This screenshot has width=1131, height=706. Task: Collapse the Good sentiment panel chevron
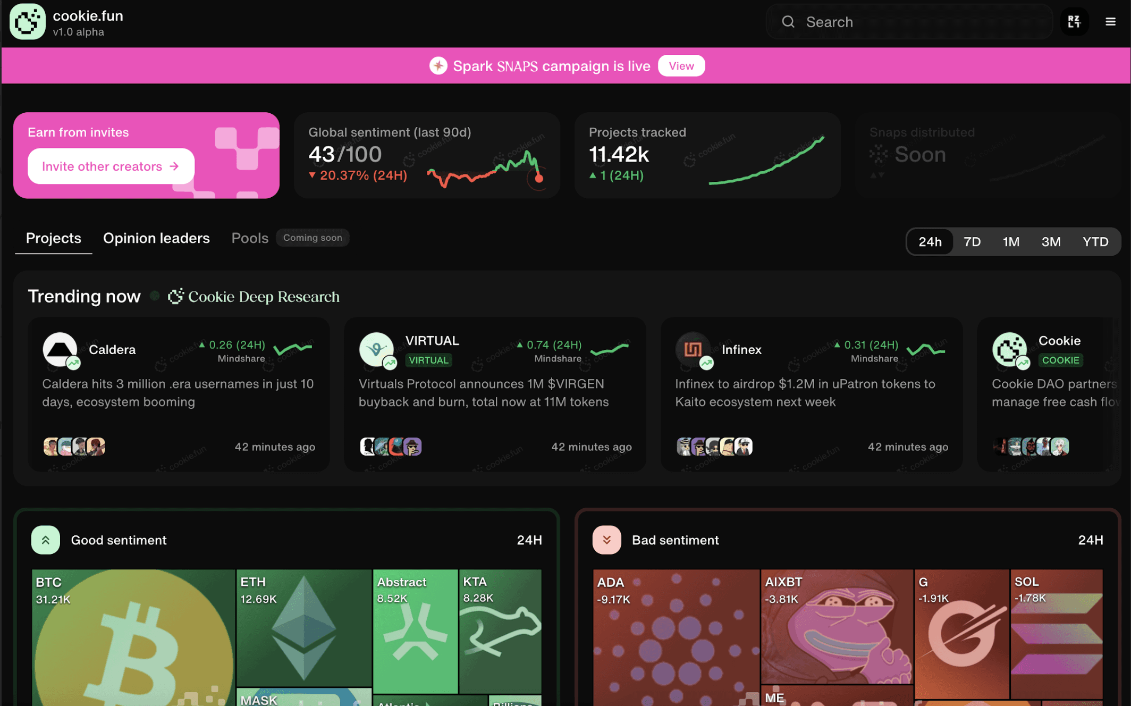click(46, 540)
